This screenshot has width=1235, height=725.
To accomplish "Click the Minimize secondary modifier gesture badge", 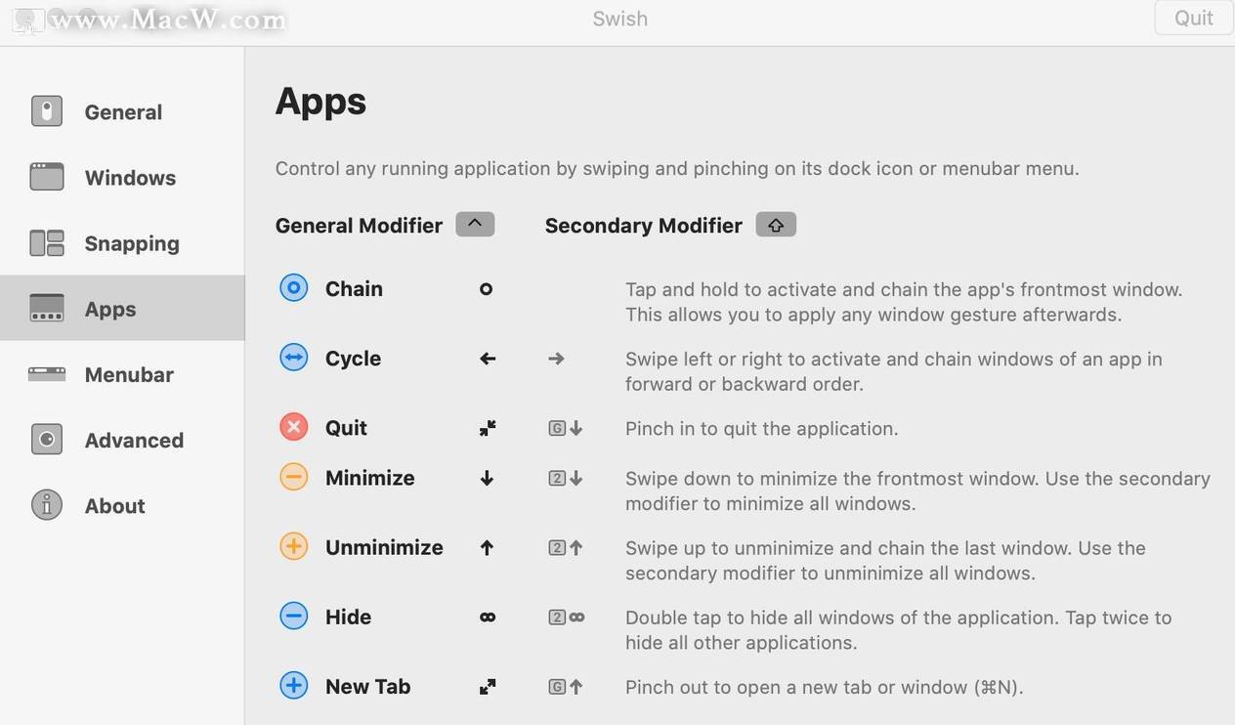I will pyautogui.click(x=566, y=479).
